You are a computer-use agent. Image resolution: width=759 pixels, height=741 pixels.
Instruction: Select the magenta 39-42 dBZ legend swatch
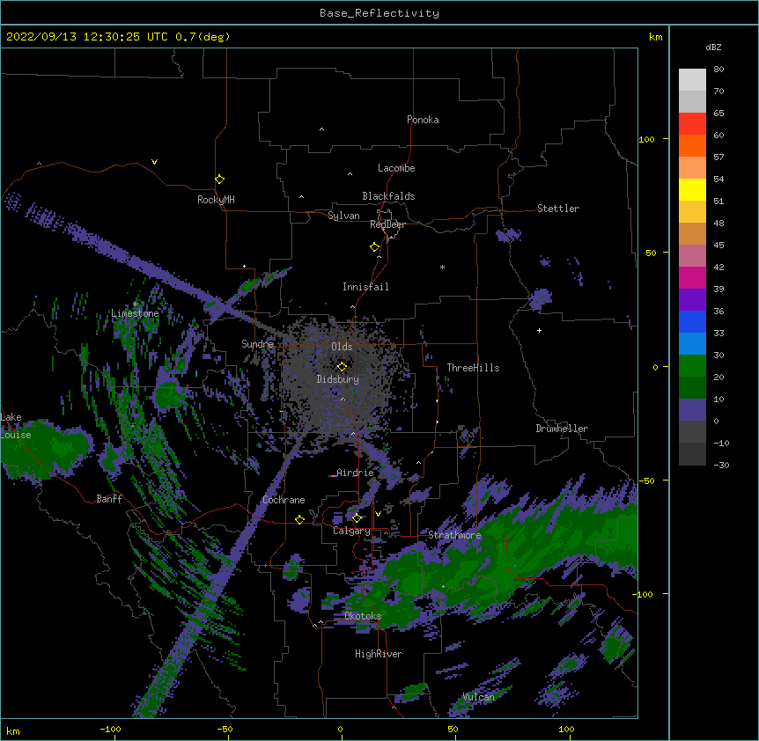[692, 277]
